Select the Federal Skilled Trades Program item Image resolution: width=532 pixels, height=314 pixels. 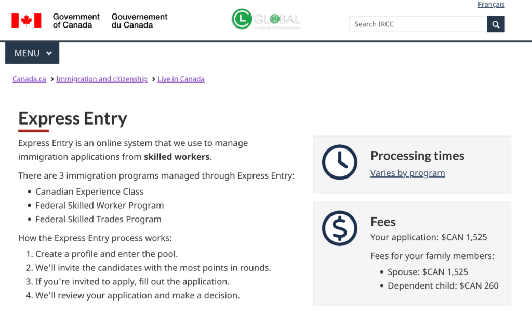[98, 219]
